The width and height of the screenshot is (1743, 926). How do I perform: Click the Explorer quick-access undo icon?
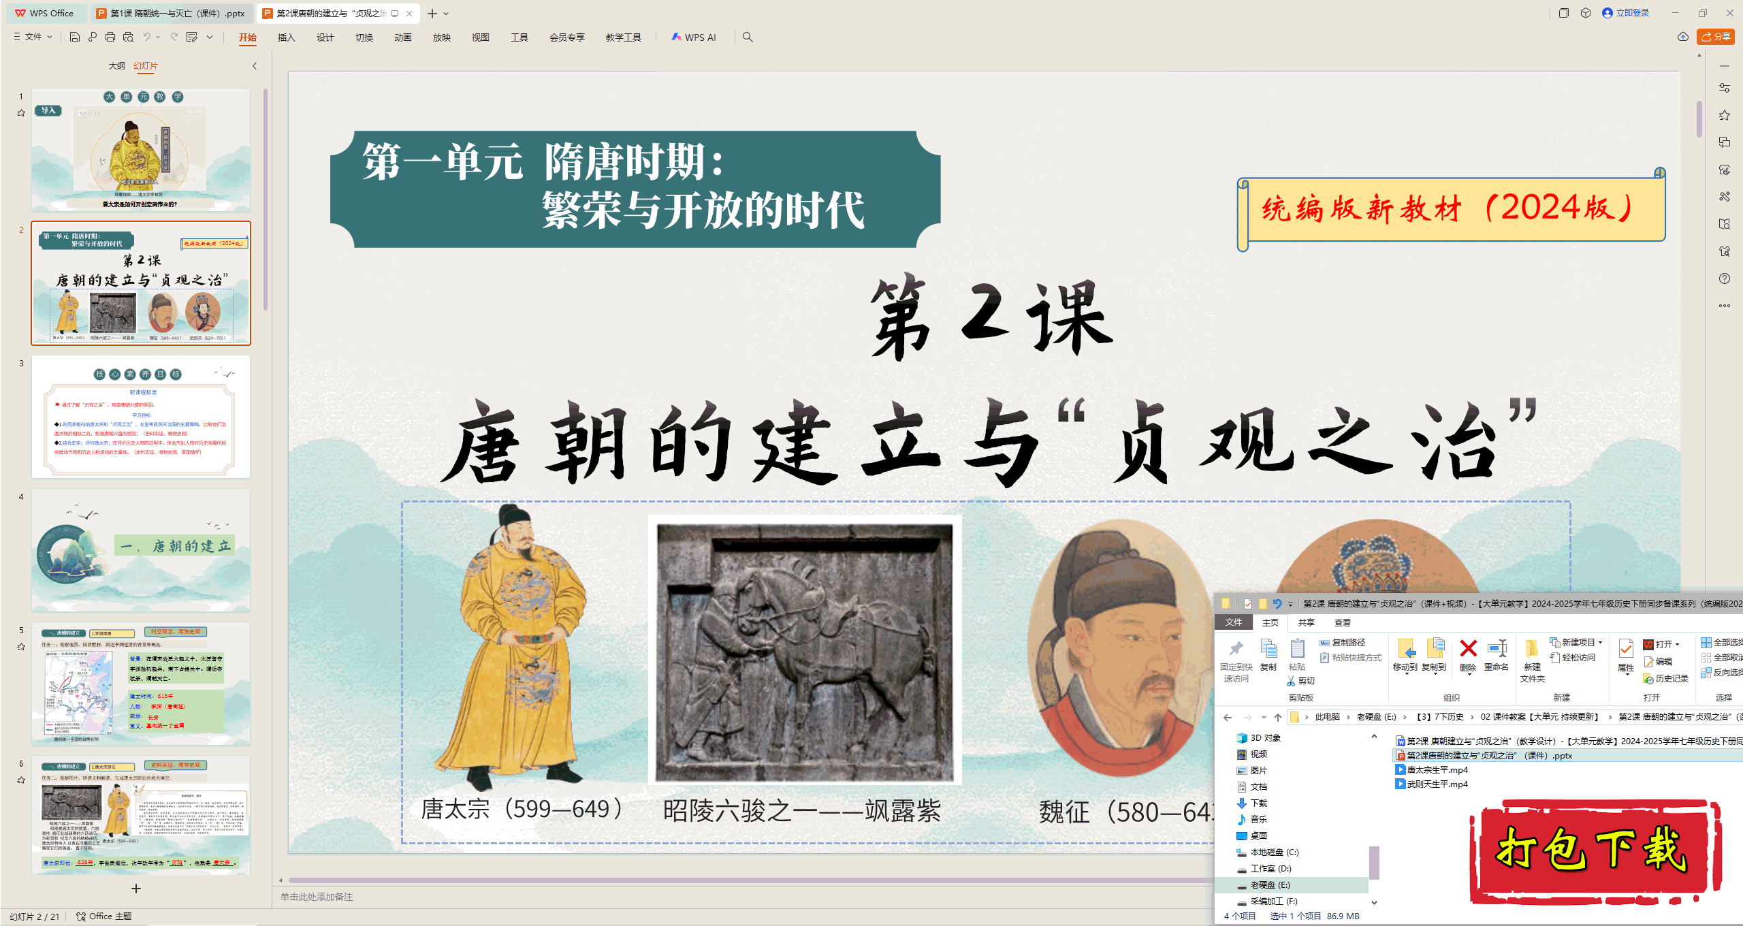(1277, 603)
